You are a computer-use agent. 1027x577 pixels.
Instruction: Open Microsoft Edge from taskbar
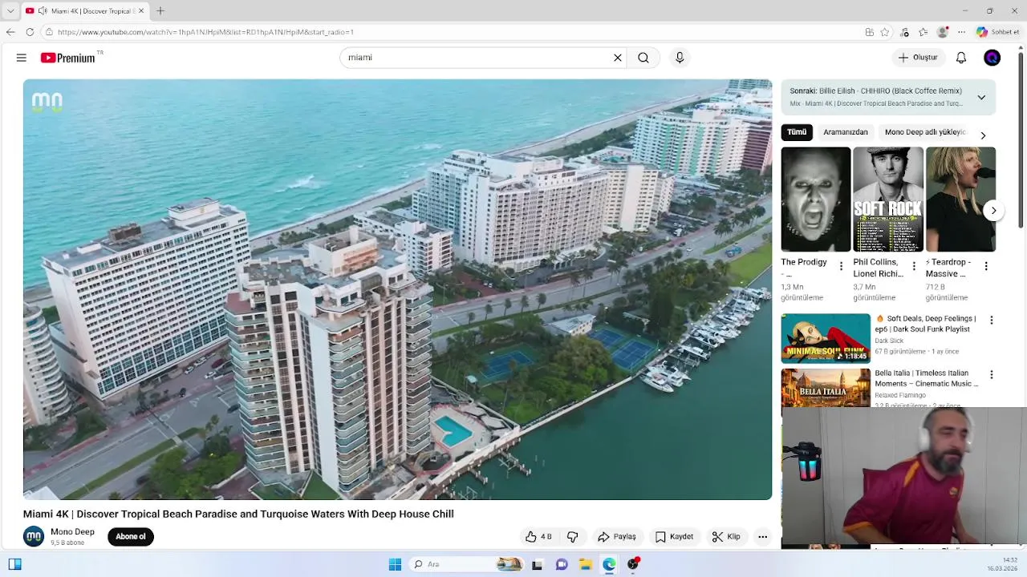(x=610, y=564)
